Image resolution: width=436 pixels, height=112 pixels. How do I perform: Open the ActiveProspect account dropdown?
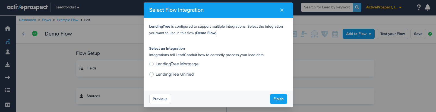pyautogui.click(x=384, y=7)
